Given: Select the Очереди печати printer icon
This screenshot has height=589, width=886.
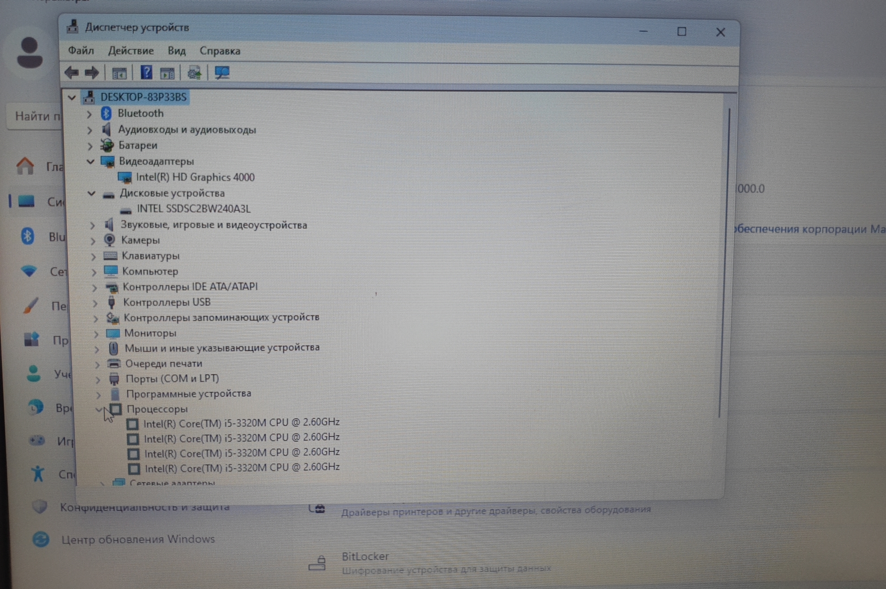Looking at the screenshot, I should coord(114,363).
